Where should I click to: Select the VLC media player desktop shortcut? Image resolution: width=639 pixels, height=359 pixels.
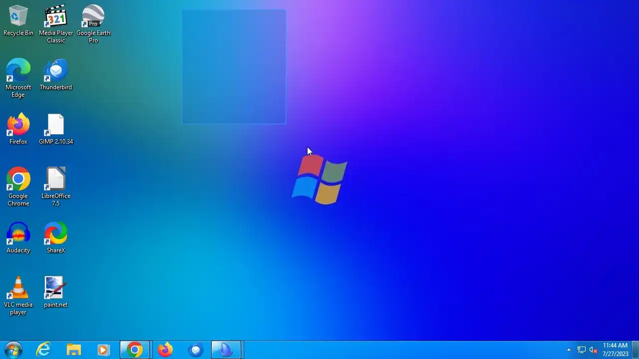pyautogui.click(x=18, y=296)
